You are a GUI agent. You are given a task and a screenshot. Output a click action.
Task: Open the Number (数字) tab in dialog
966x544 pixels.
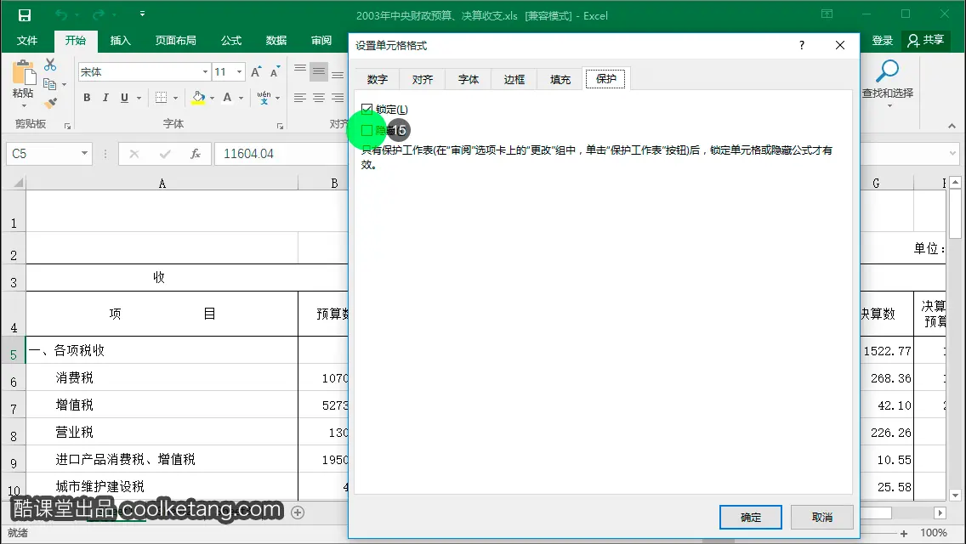pos(377,79)
